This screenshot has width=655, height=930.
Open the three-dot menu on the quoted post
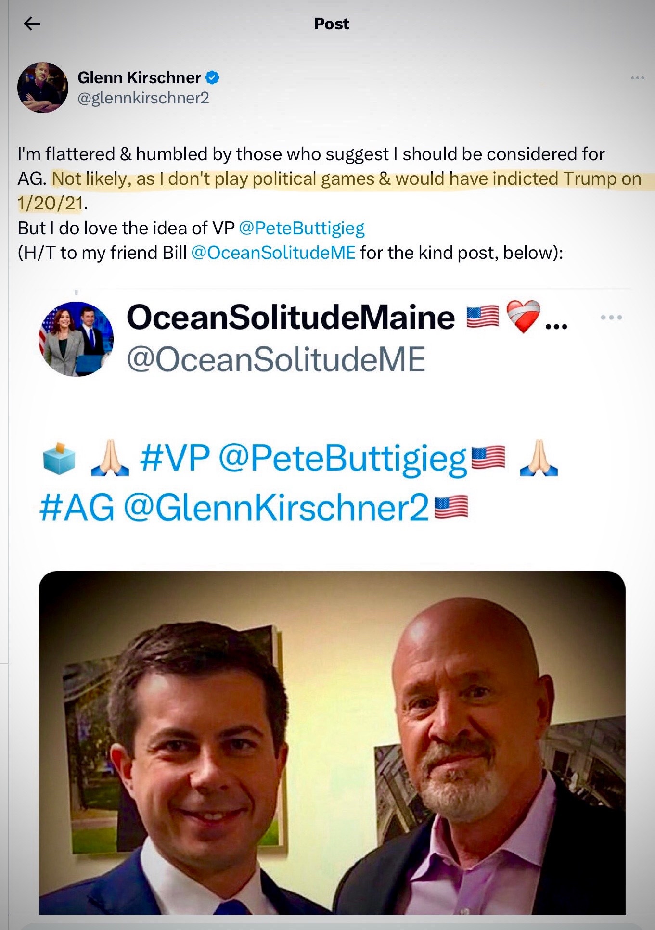point(611,318)
